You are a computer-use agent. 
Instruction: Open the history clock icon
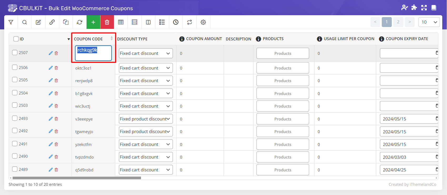click(x=176, y=22)
